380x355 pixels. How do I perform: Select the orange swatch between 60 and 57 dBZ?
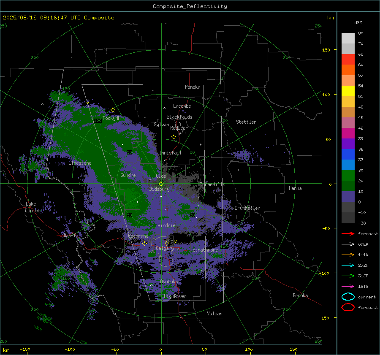coord(348,70)
